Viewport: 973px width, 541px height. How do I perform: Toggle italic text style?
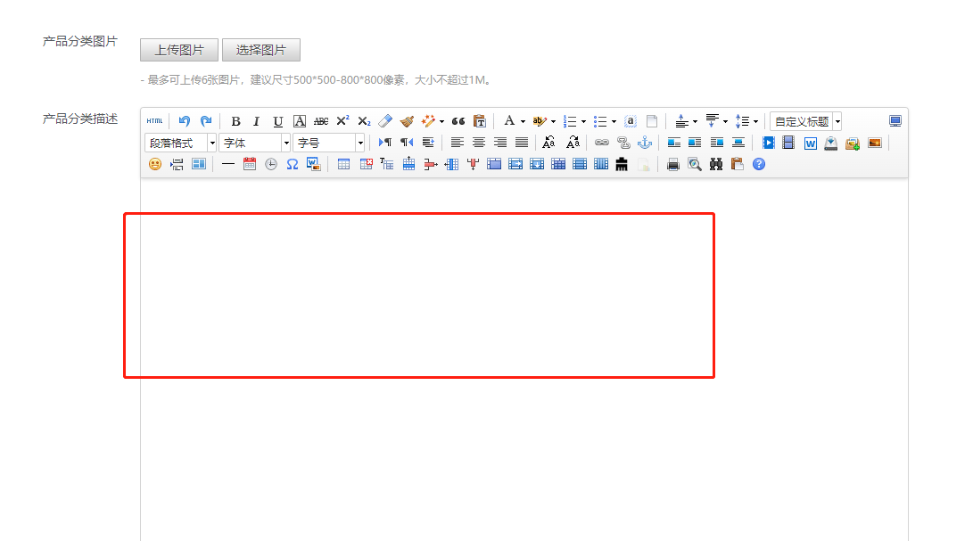coord(257,121)
